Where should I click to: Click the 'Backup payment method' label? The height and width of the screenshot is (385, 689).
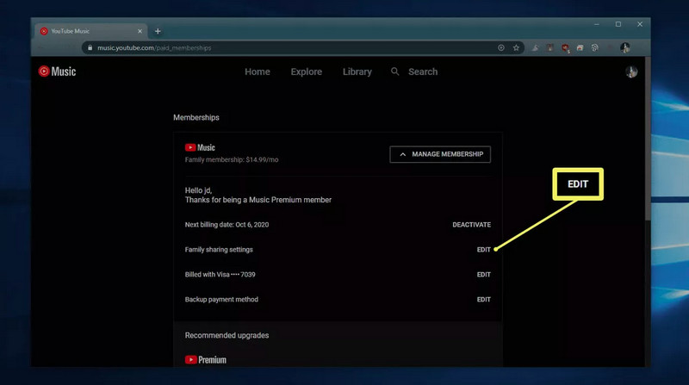(221, 300)
